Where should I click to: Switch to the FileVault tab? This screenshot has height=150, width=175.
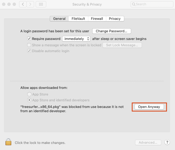tap(78, 19)
